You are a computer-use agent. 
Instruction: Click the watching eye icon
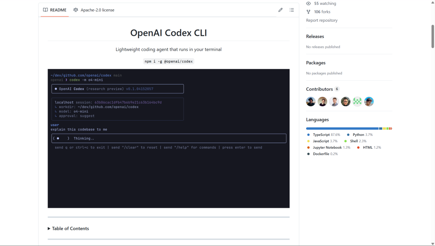[x=308, y=3]
